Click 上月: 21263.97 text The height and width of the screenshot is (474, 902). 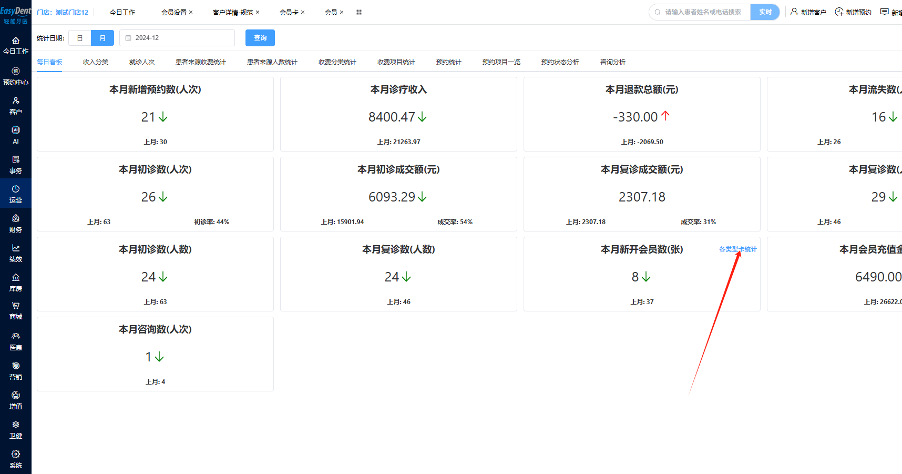[x=398, y=142]
